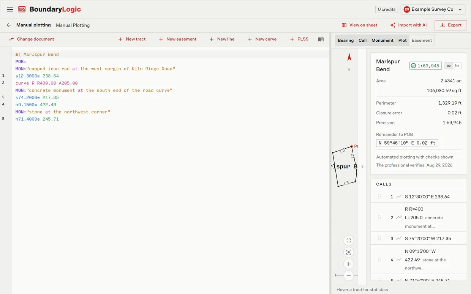Start Import with AI
471x294 pixels.
[408, 25]
